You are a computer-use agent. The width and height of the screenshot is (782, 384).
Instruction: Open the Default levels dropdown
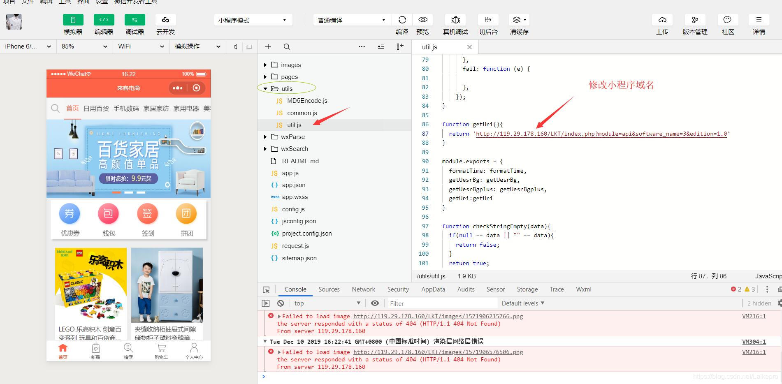pyautogui.click(x=522, y=303)
